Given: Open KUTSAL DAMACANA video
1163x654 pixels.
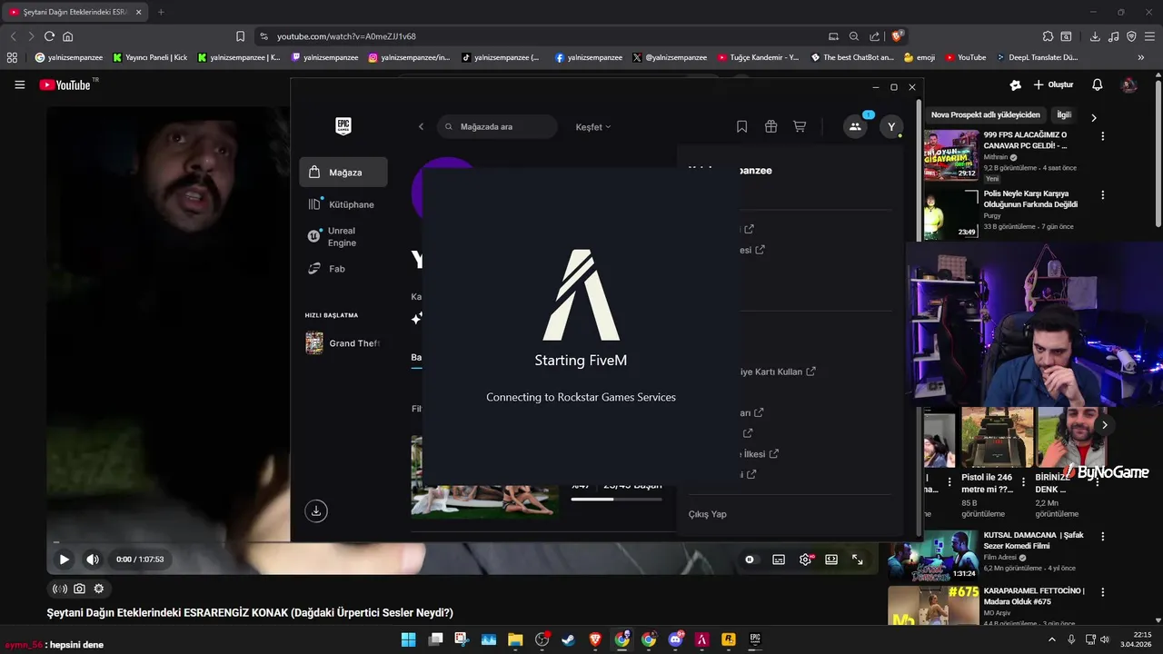Looking at the screenshot, I should click(x=1033, y=541).
